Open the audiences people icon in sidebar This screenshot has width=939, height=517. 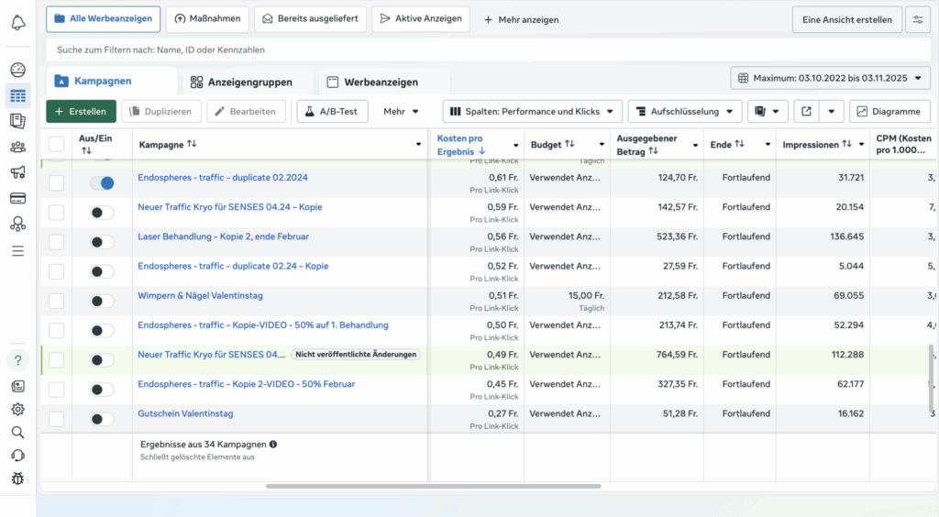(x=17, y=147)
